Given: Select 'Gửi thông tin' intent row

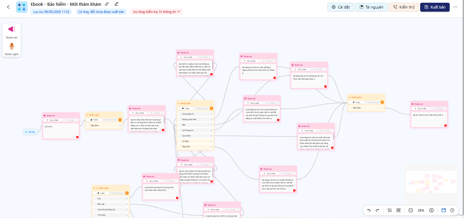Looking at the screenshot, I should click(195, 130).
